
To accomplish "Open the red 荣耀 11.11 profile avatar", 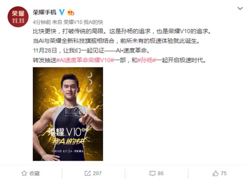I will click(18, 17).
